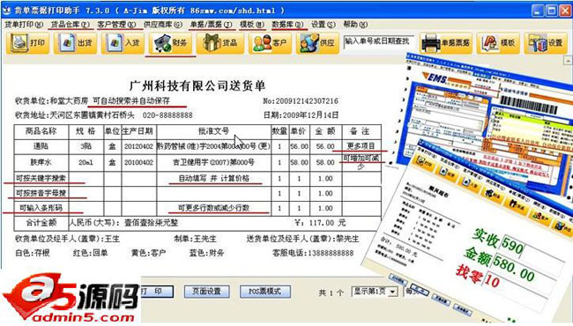
Task: Click the 制单:王先生 text
Action: (195, 239)
